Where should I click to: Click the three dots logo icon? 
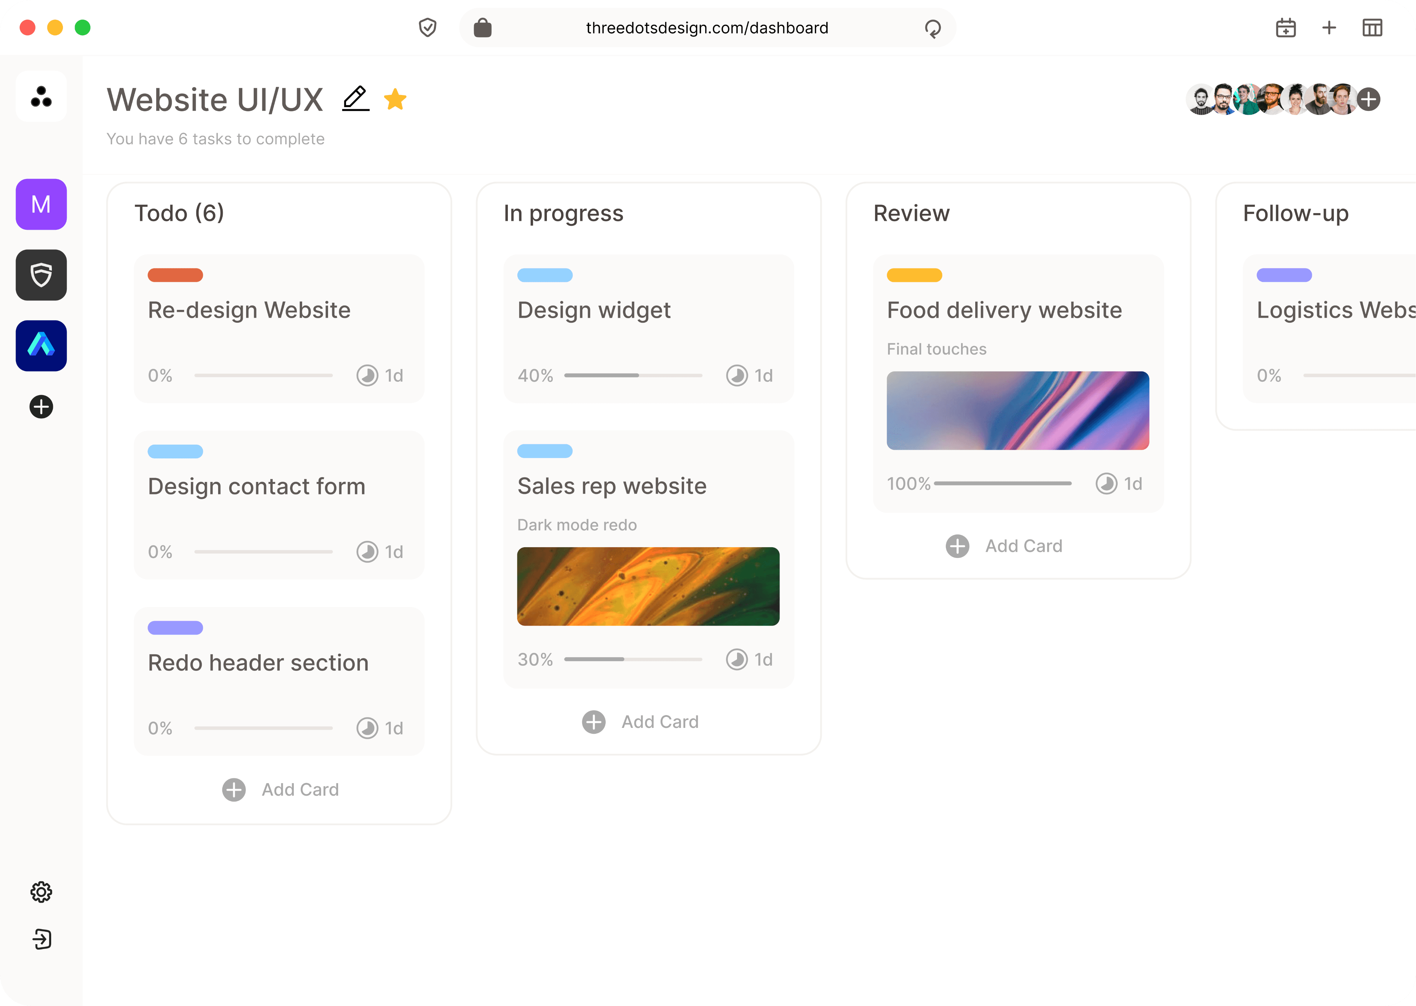click(x=41, y=96)
